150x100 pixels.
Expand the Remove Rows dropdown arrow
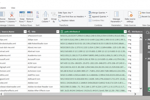point(32,21)
